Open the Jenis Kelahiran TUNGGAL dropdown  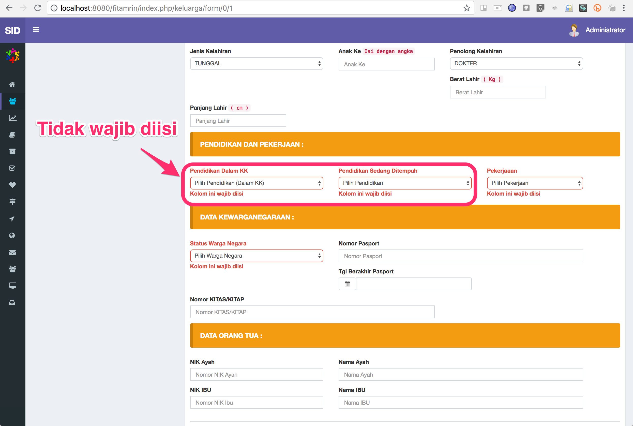pyautogui.click(x=256, y=63)
